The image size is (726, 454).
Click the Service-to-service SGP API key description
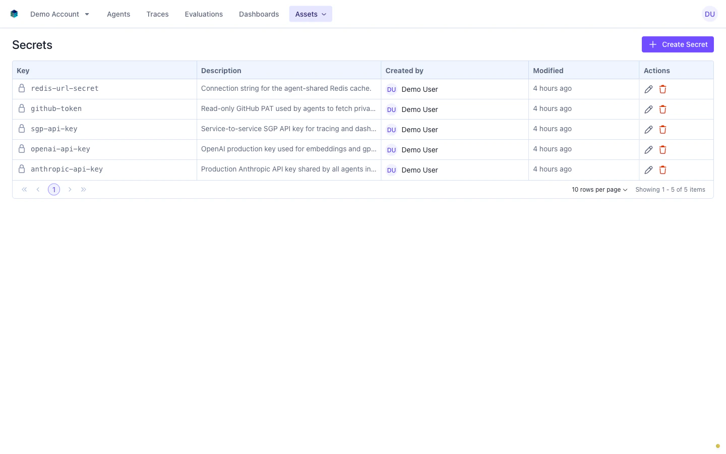pyautogui.click(x=288, y=129)
